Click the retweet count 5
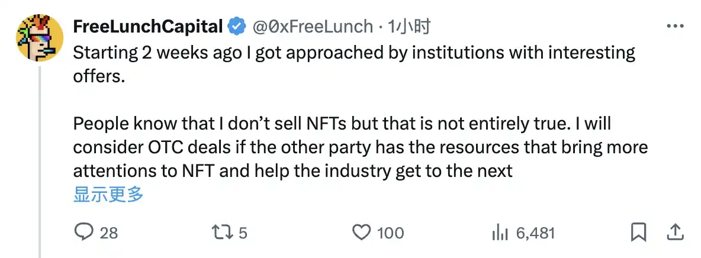Image resolution: width=701 pixels, height=258 pixels. pos(243,233)
